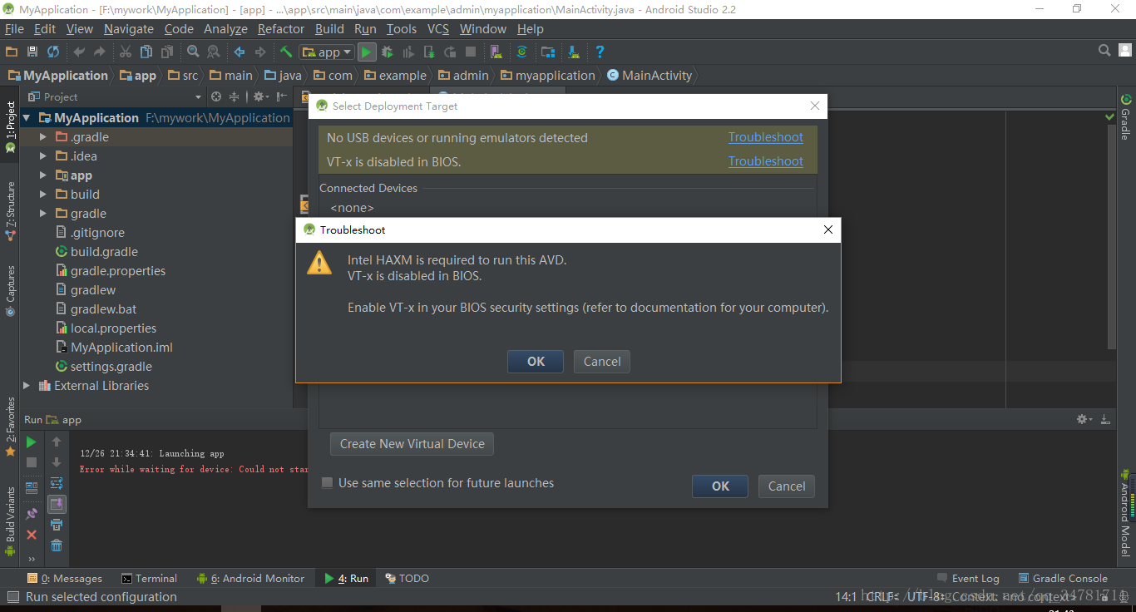Click the Save All toolbar icon
Viewport: 1136px width, 612px height.
point(32,52)
